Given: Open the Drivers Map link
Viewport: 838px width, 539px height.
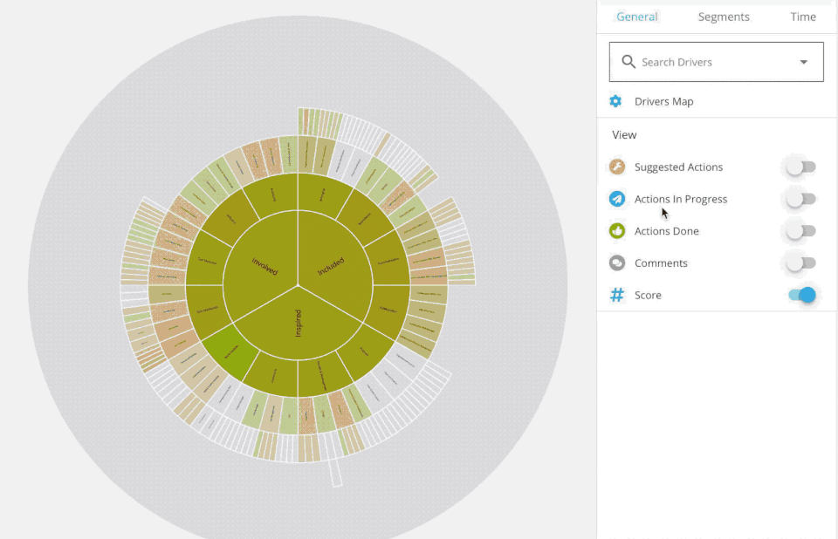Looking at the screenshot, I should (x=664, y=101).
